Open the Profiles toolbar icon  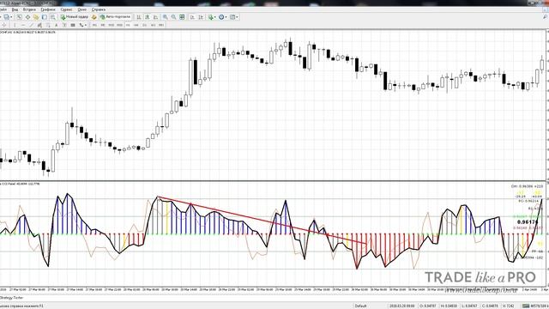click(x=6, y=17)
